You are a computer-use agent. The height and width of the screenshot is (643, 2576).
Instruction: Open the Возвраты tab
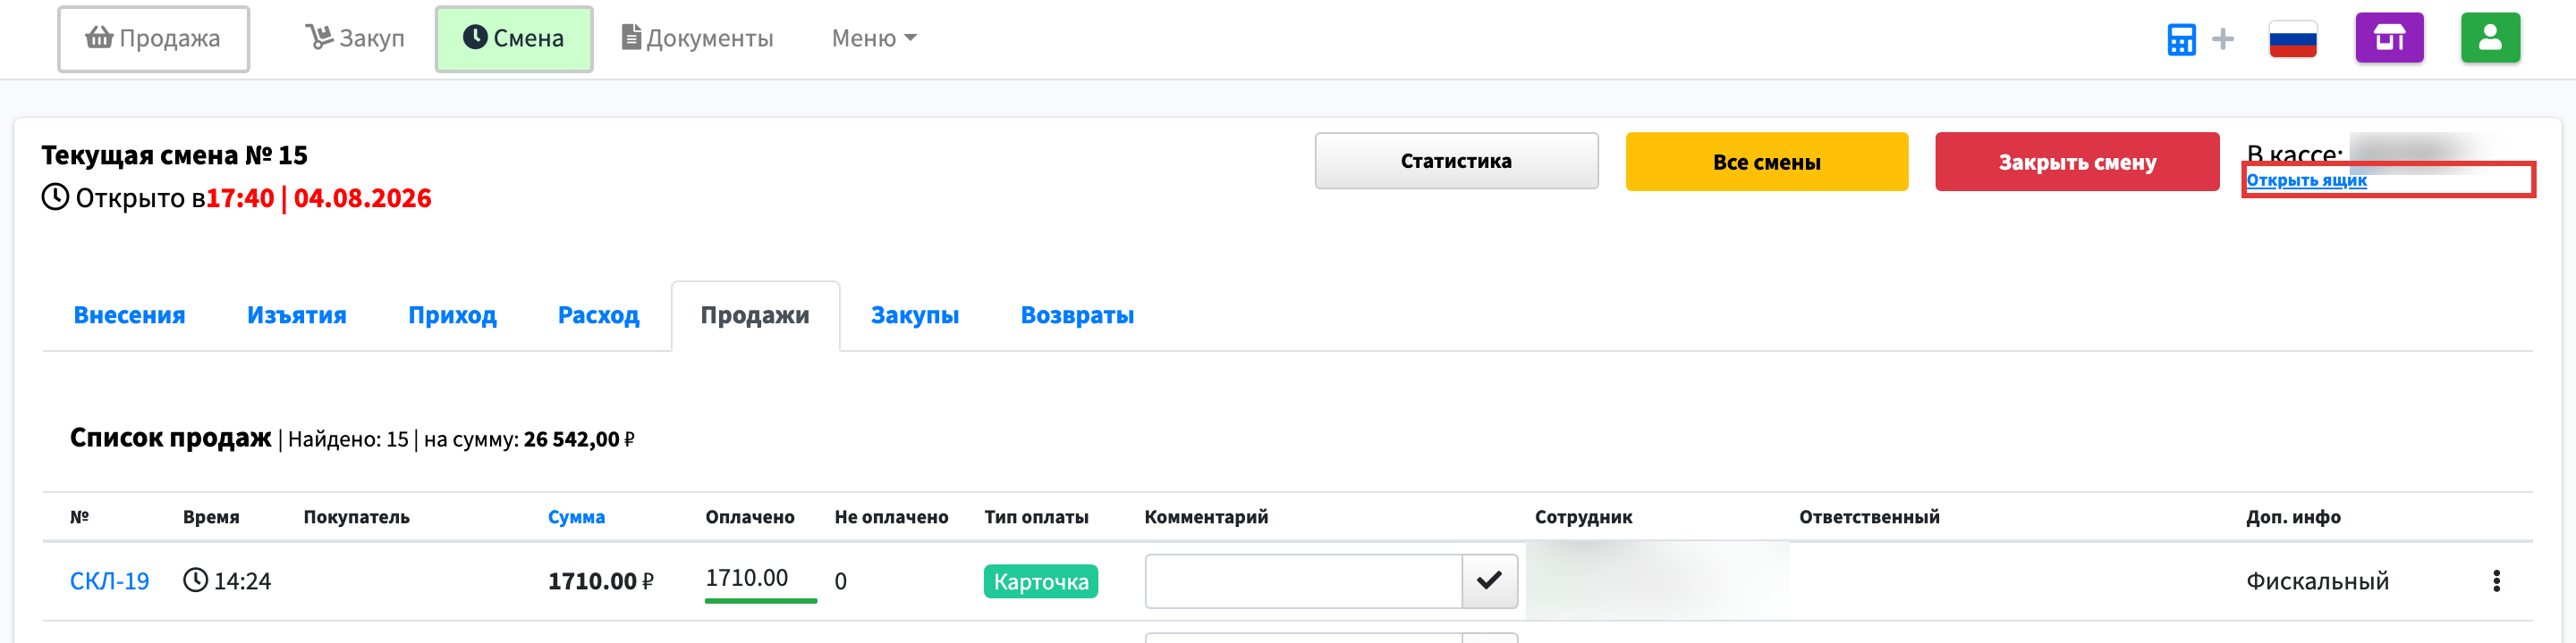pyautogui.click(x=1077, y=315)
